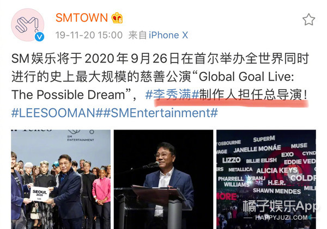Open the SMTOWN username link

click(82, 18)
